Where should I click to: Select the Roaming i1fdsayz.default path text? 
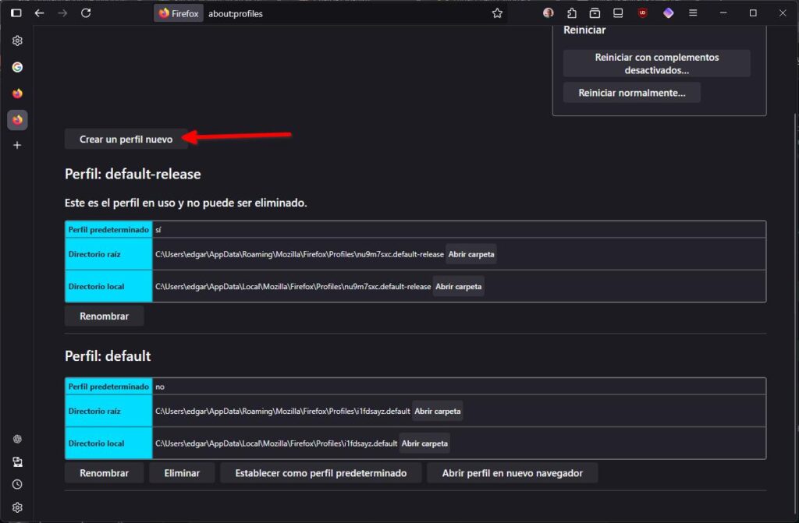coord(282,411)
